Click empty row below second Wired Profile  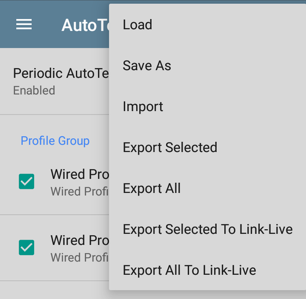[54, 290]
